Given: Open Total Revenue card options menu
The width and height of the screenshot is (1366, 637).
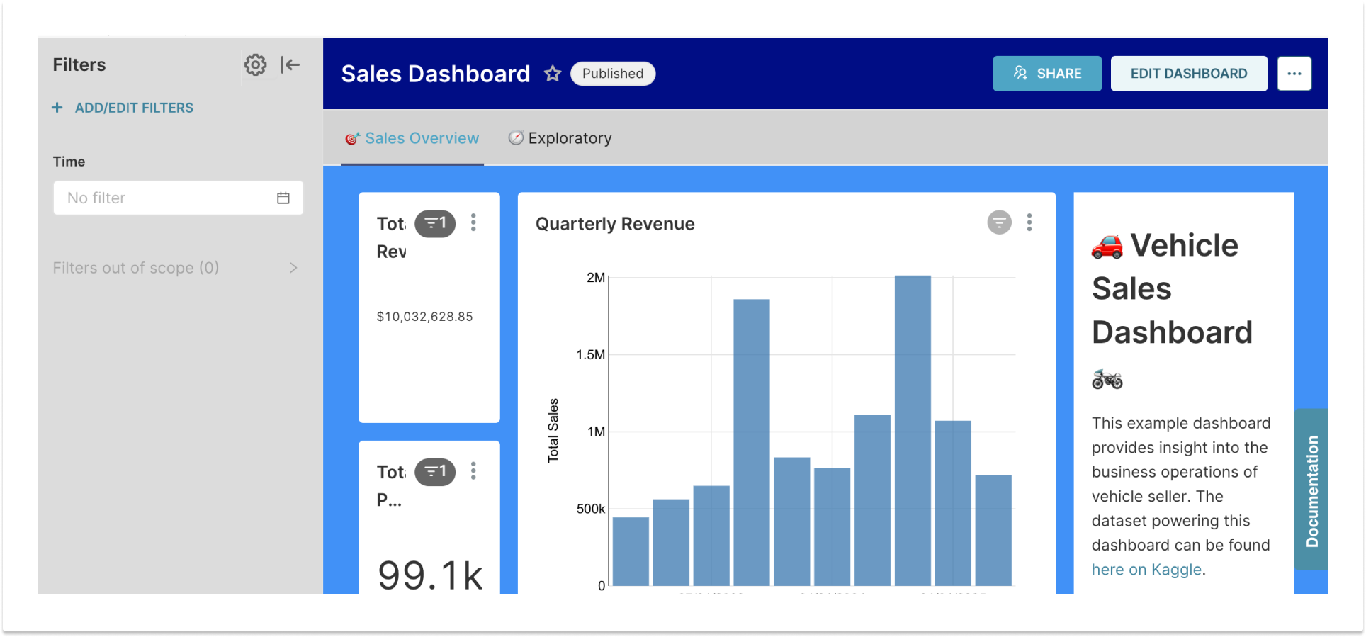Looking at the screenshot, I should [x=473, y=223].
